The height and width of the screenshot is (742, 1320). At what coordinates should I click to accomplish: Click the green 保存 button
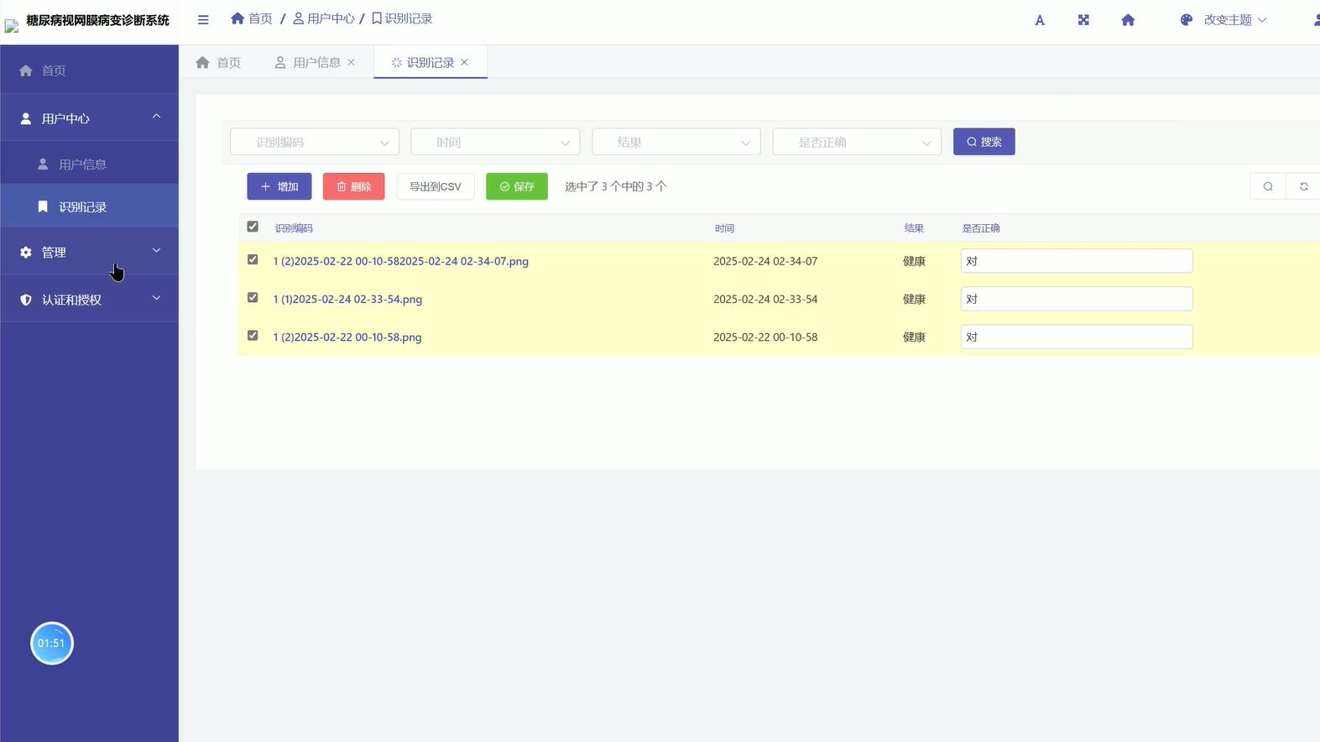pyautogui.click(x=517, y=186)
